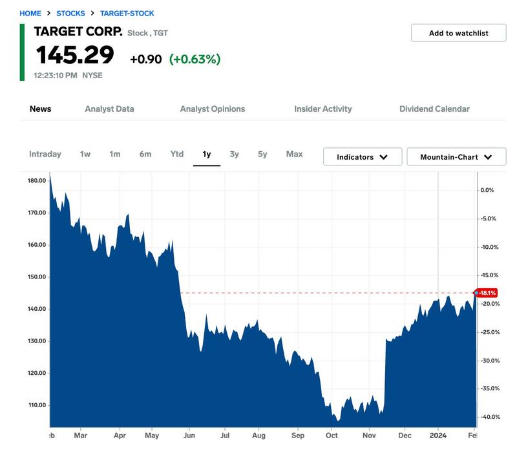Click the Dec label on the time axis
Viewport: 517px width, 453px height.
pyautogui.click(x=405, y=436)
